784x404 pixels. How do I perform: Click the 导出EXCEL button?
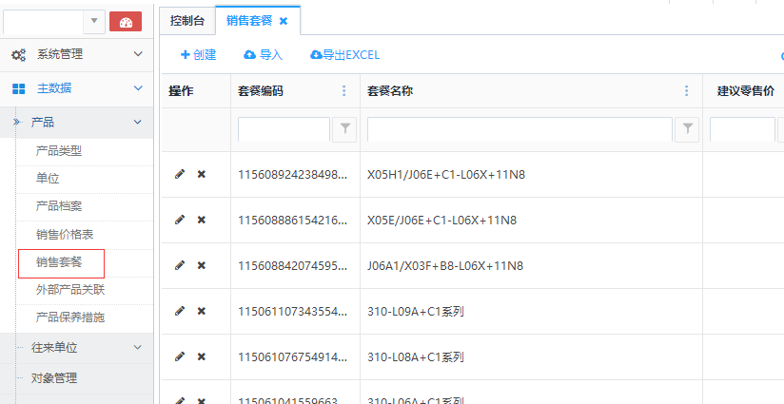[x=345, y=55]
